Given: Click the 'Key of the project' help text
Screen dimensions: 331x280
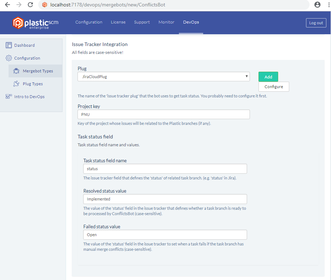Looking at the screenshot, I should [x=144, y=123].
